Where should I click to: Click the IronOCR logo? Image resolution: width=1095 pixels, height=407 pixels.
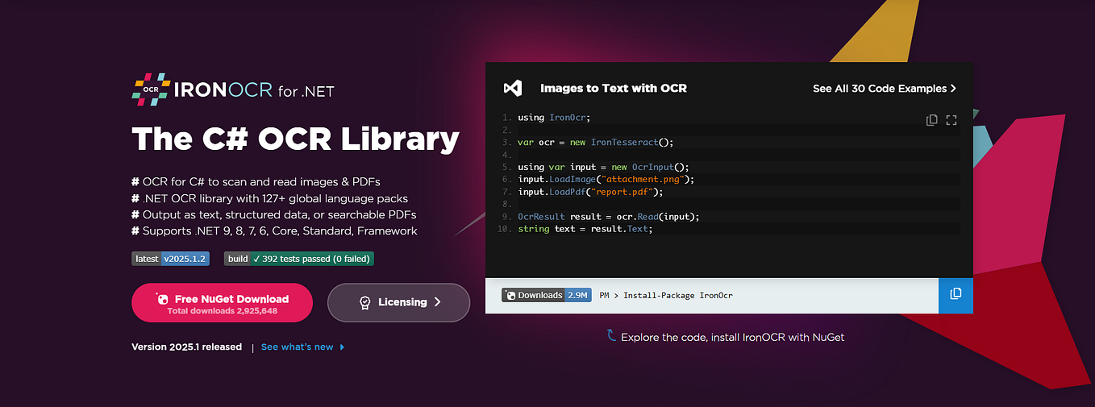(x=233, y=89)
